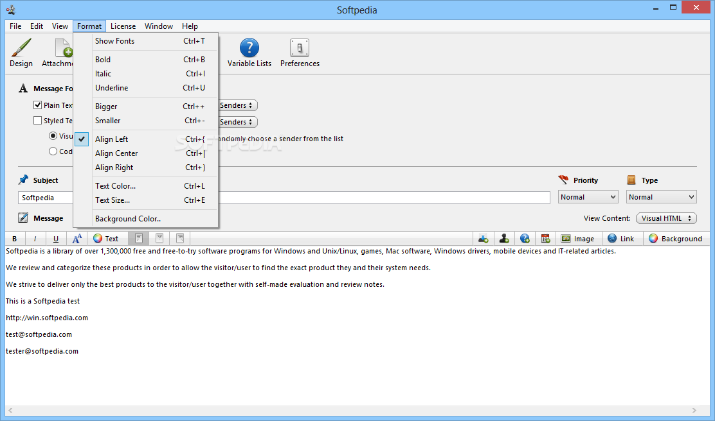
Task: Choose Bigger in Format menu
Action: [146, 107]
